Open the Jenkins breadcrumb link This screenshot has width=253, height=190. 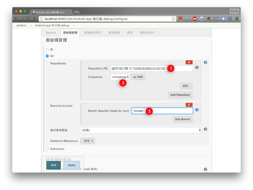pos(21,26)
